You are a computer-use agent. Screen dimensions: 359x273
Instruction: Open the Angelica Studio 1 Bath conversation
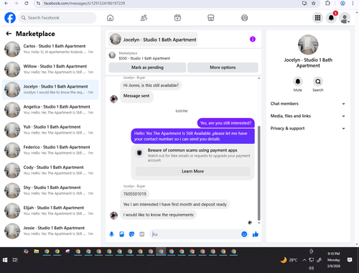coord(50,110)
